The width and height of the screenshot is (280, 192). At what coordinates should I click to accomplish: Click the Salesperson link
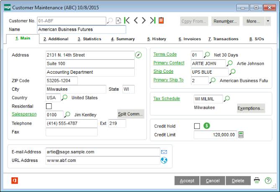[x=24, y=114]
